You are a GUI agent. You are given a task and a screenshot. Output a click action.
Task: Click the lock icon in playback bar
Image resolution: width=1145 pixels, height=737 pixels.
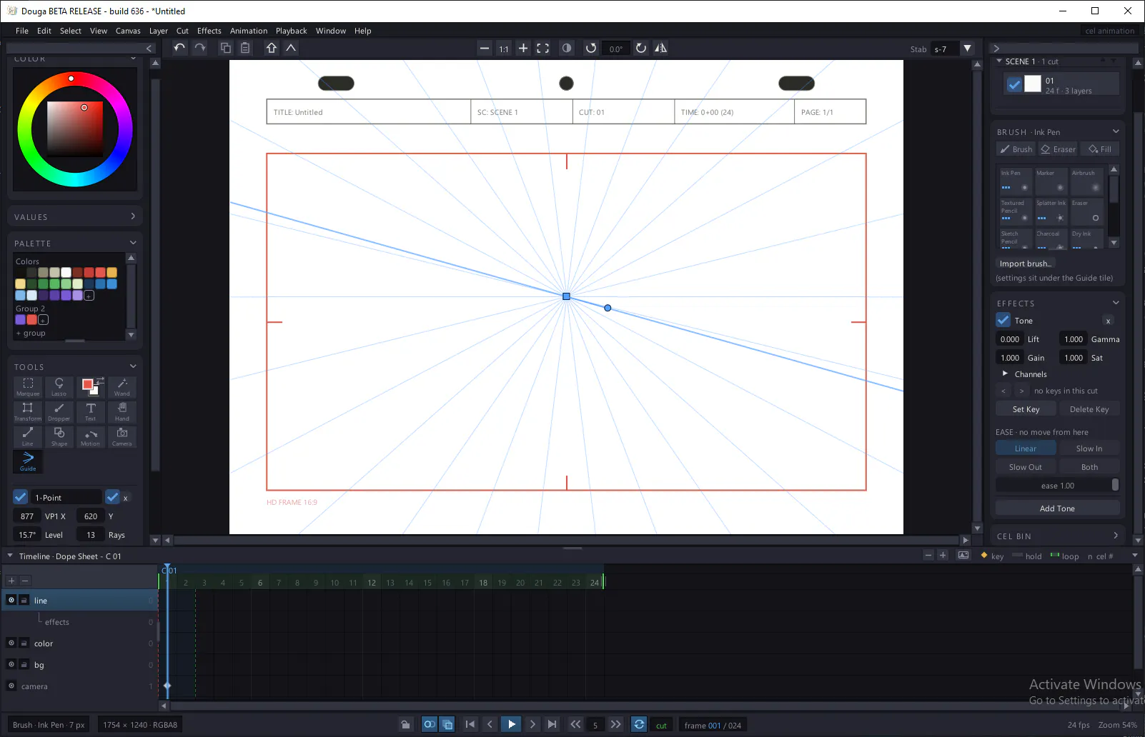pyautogui.click(x=405, y=724)
